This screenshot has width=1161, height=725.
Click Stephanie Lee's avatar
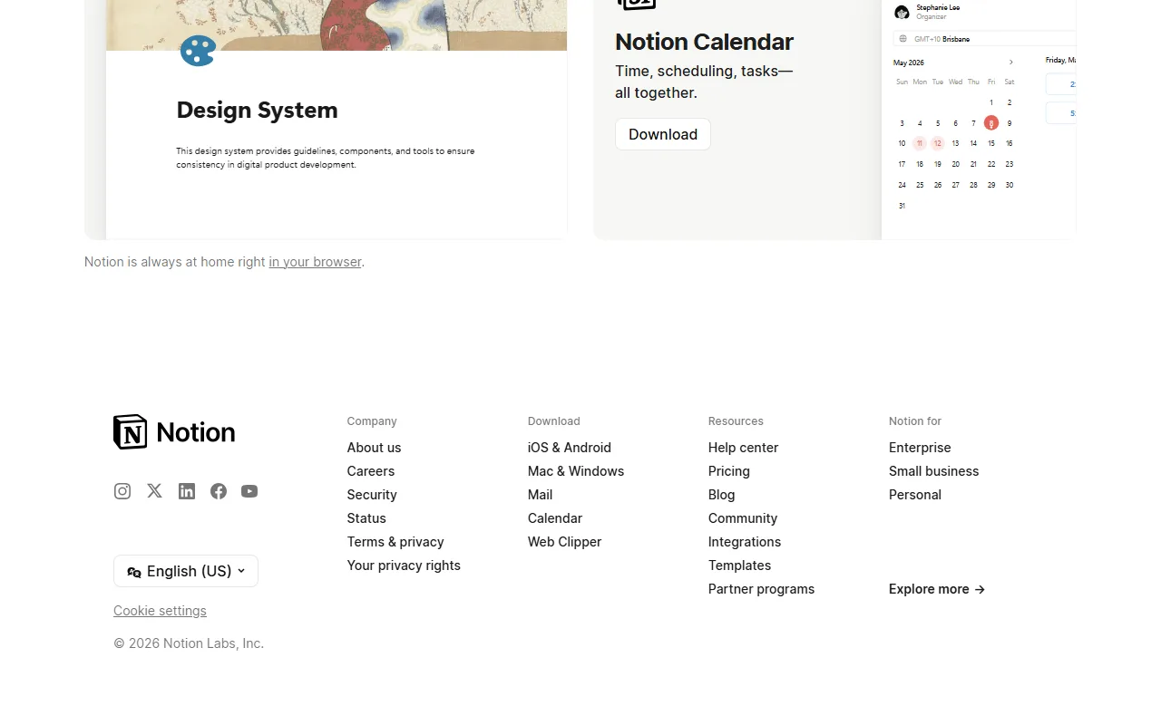click(x=902, y=12)
